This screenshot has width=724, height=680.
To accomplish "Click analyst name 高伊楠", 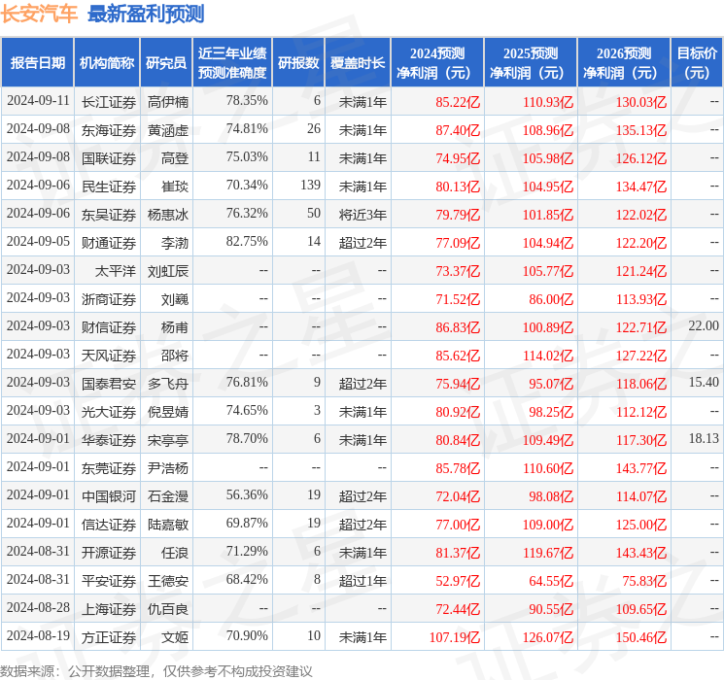I will pyautogui.click(x=168, y=102).
